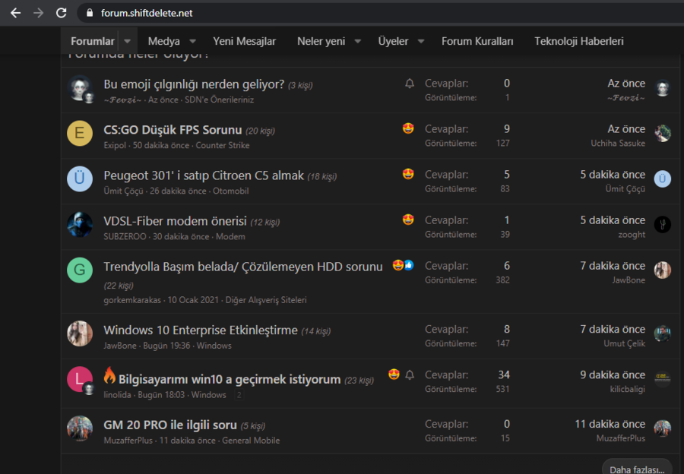This screenshot has width=684, height=474.
Task: Click the browser forward arrow
Action: [39, 13]
